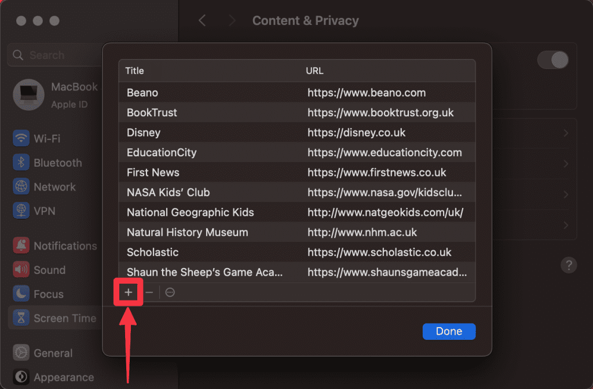Screen dimensions: 593x389
Task: Click the help question mark button
Action: [569, 265]
